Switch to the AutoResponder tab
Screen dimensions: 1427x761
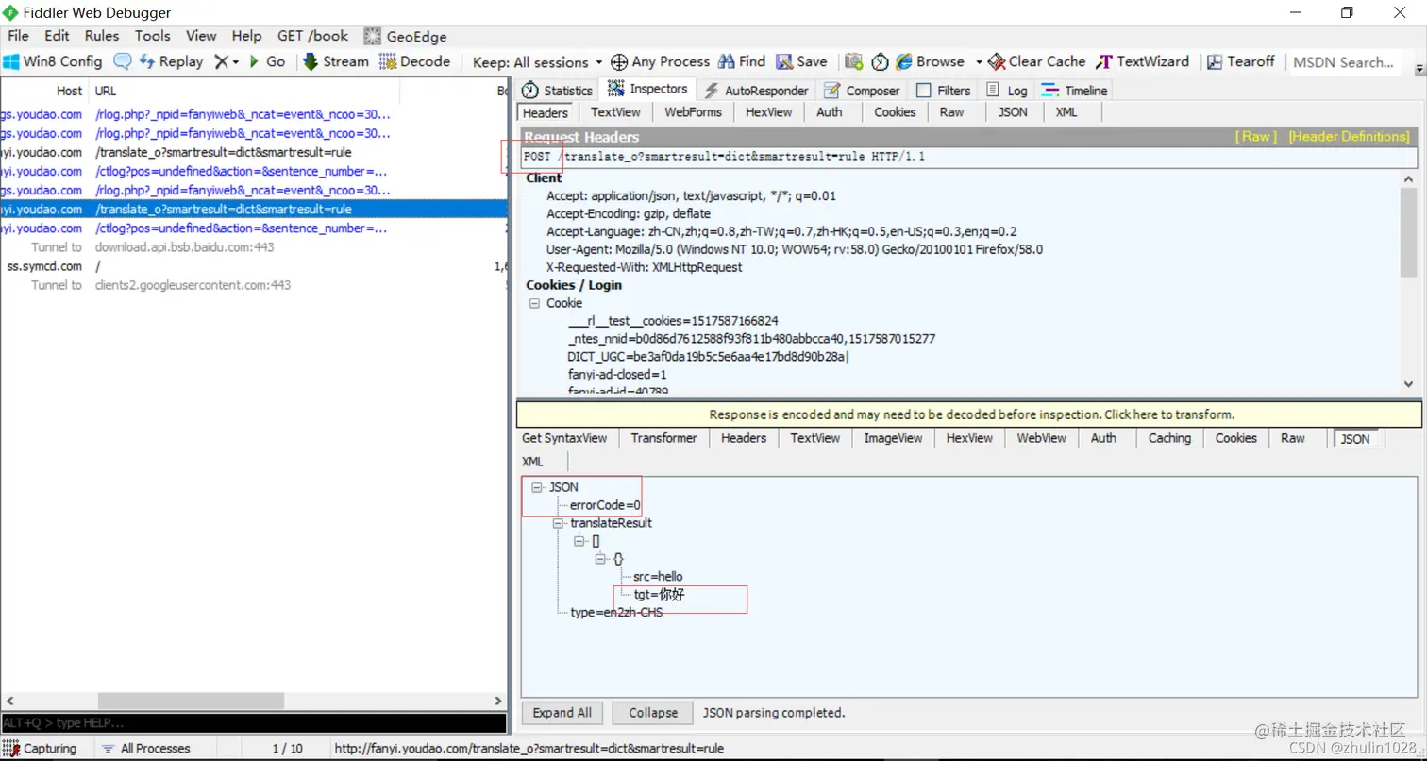(x=757, y=91)
